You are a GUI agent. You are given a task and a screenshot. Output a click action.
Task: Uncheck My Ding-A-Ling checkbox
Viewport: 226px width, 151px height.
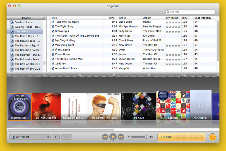pyautogui.click(x=53, y=40)
